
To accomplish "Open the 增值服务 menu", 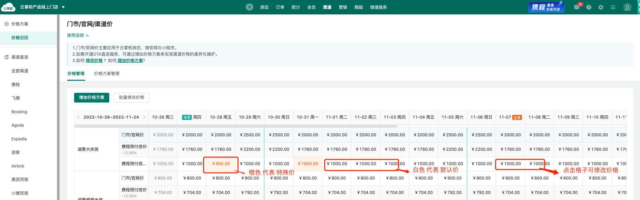I will click(x=378, y=7).
